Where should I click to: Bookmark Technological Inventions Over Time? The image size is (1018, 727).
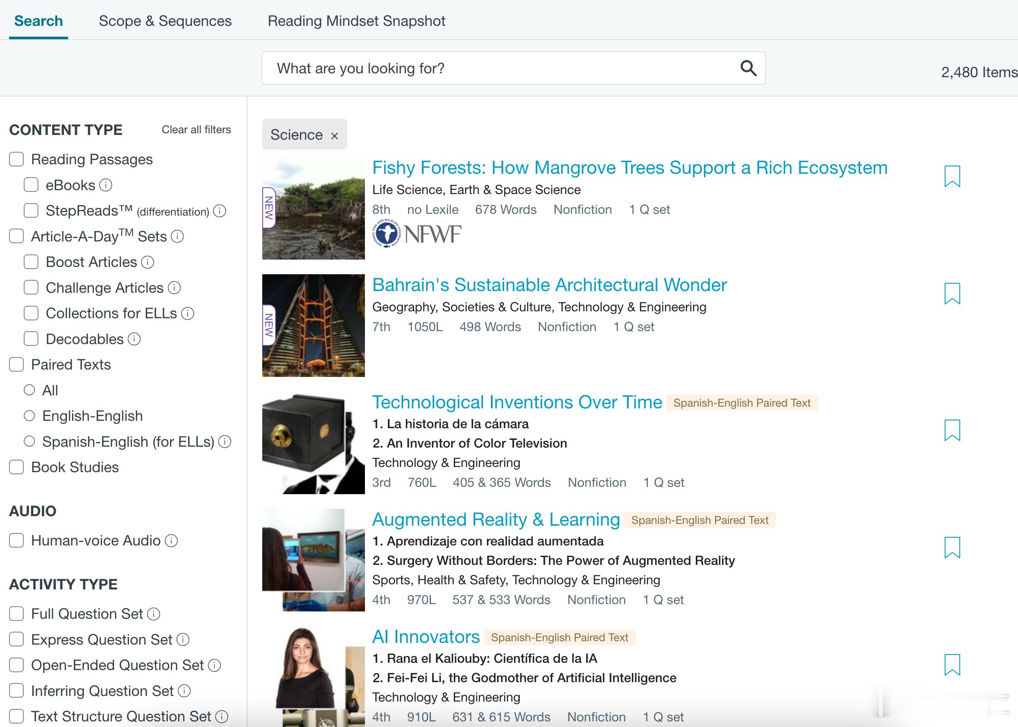point(952,430)
